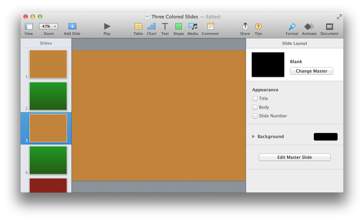Open the 47% Zoom dropdown
The width and height of the screenshot is (364, 221).
tap(48, 26)
